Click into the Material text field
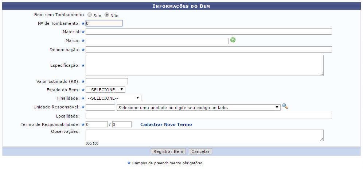The image size is (363, 169). 208,31
